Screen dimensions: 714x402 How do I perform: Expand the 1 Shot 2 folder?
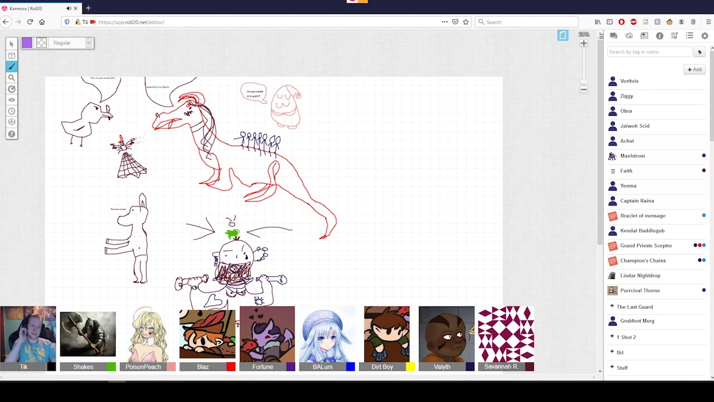[612, 337]
